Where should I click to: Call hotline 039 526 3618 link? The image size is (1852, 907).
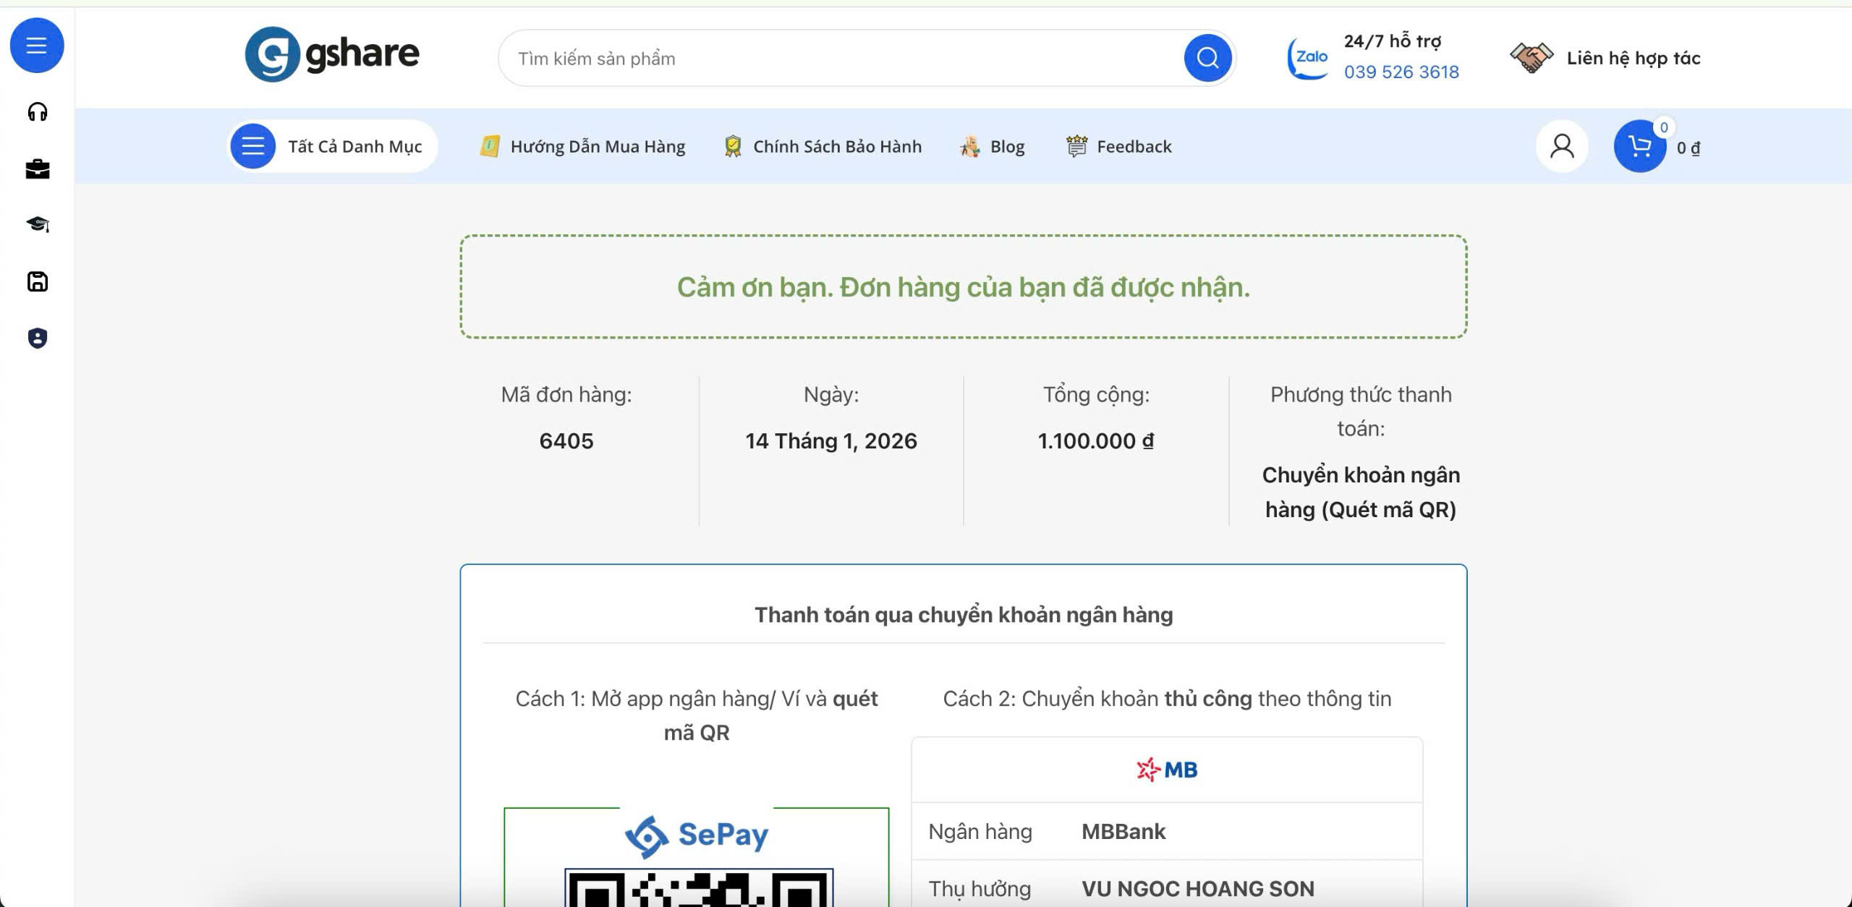(x=1401, y=72)
